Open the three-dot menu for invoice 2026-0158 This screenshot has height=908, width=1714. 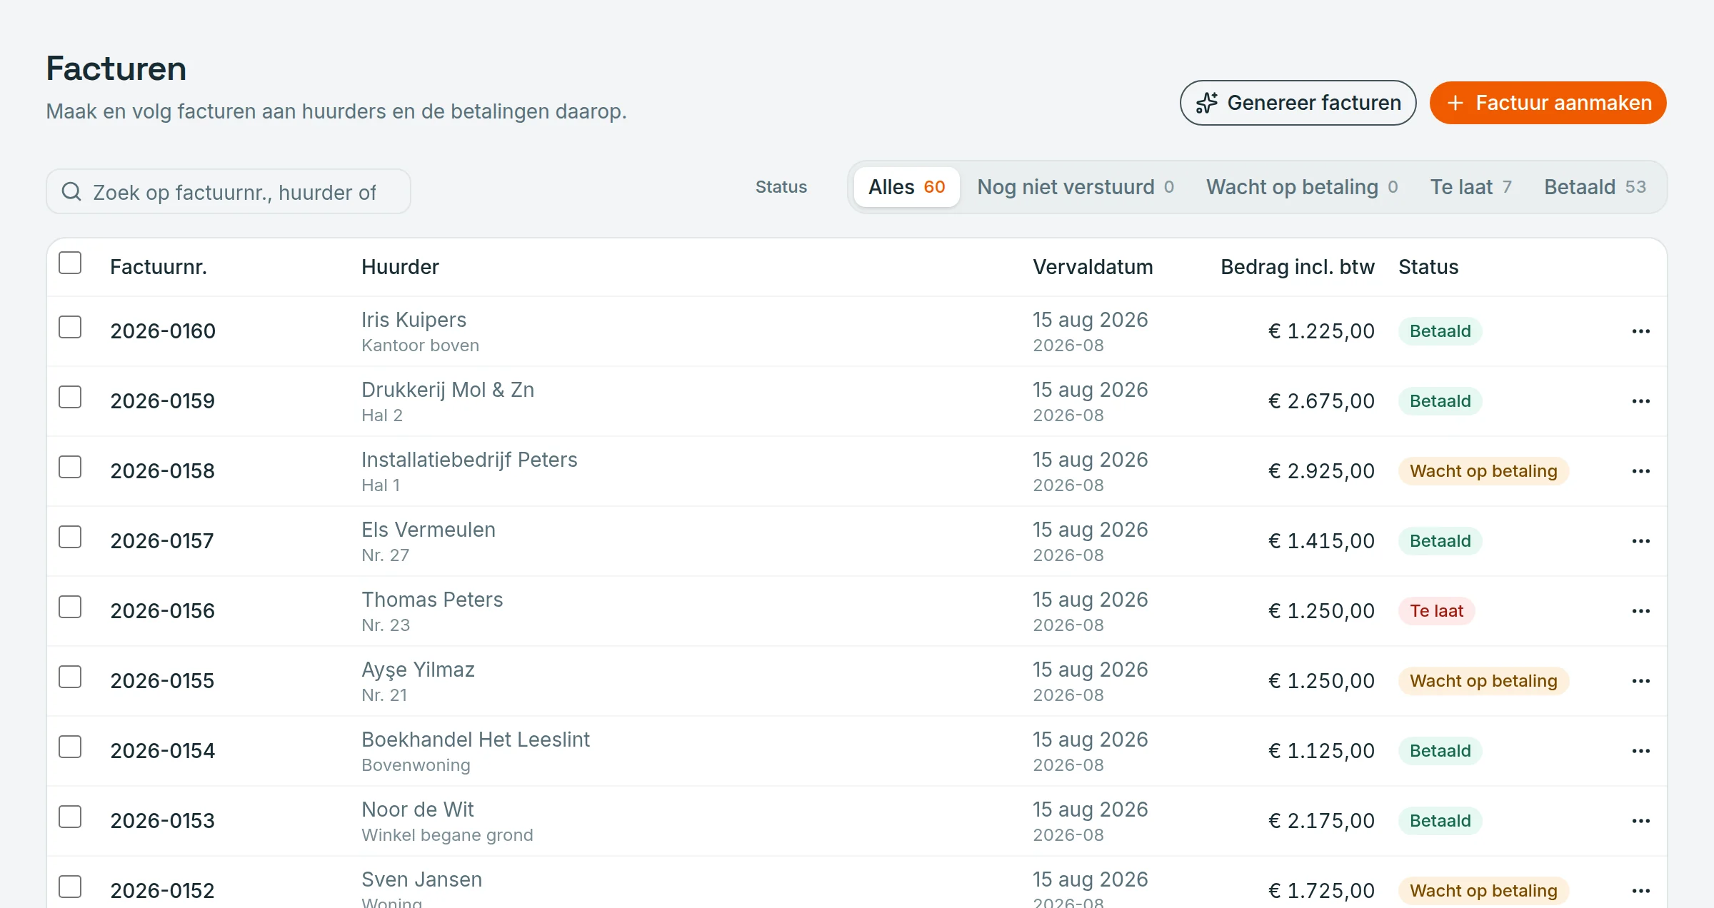(1640, 471)
